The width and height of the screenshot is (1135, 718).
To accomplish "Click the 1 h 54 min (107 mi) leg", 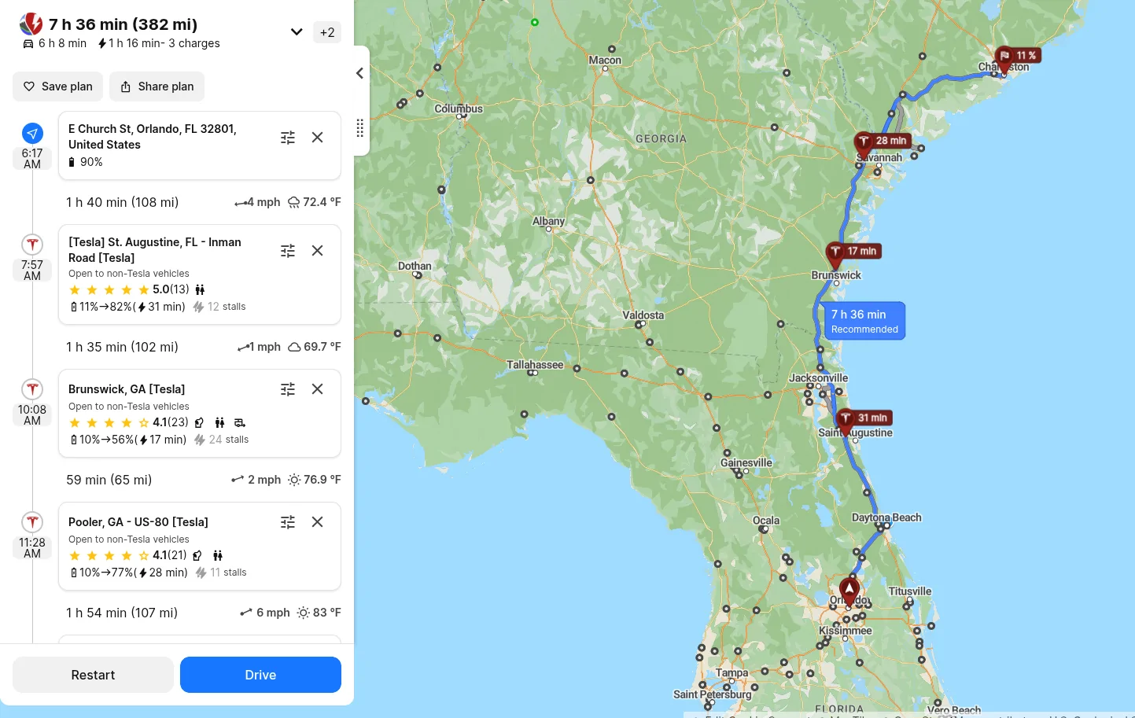I will click(x=122, y=613).
